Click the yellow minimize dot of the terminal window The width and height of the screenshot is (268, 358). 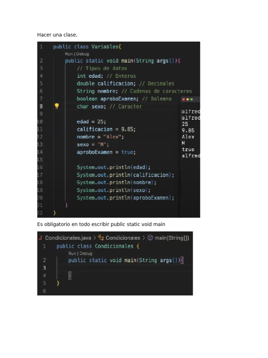coord(187,99)
